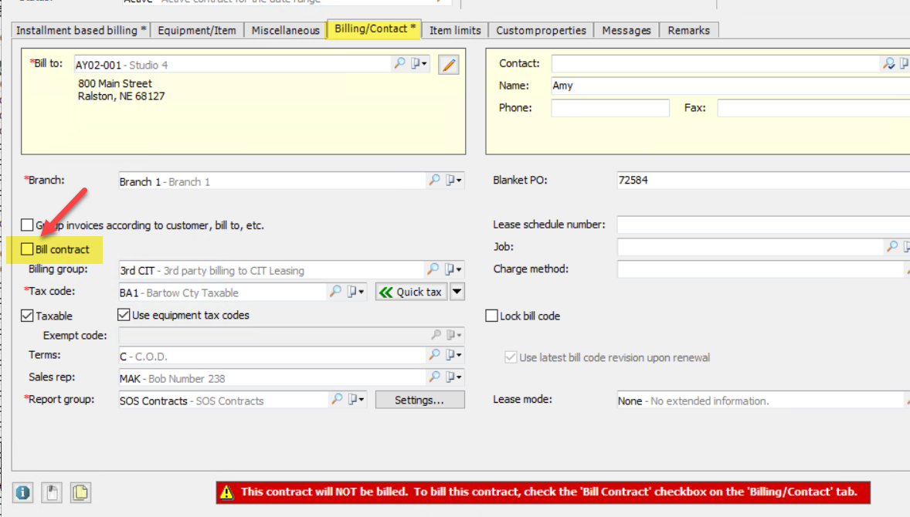Click the Branch field Branch 1

pyautogui.click(x=272, y=181)
